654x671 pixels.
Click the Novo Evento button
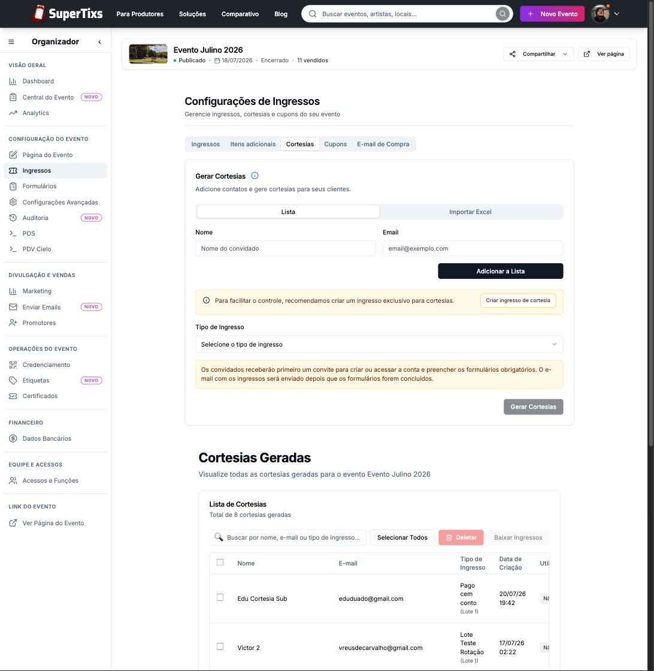pos(552,14)
